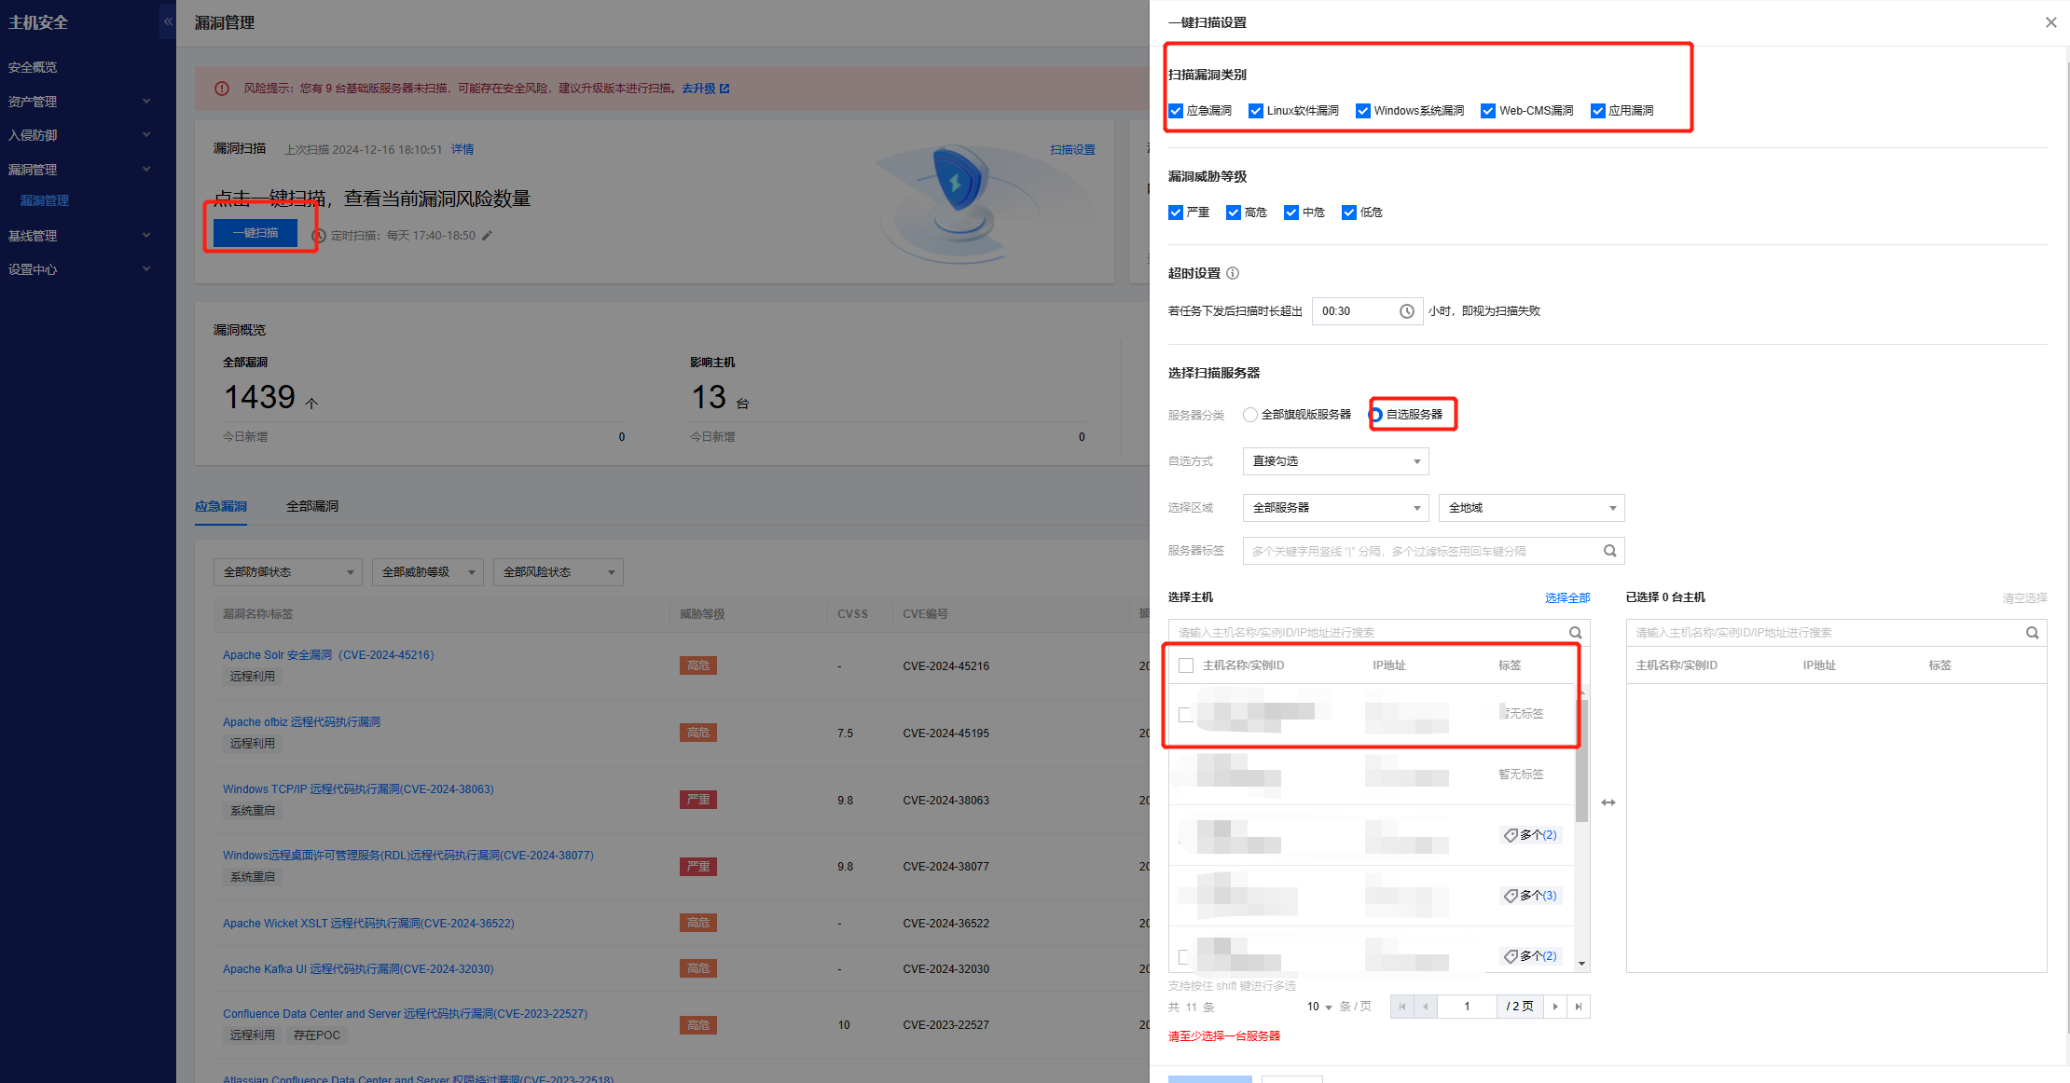Select the 全部旗舰版服务器 radio option
The height and width of the screenshot is (1083, 2070).
[1250, 415]
